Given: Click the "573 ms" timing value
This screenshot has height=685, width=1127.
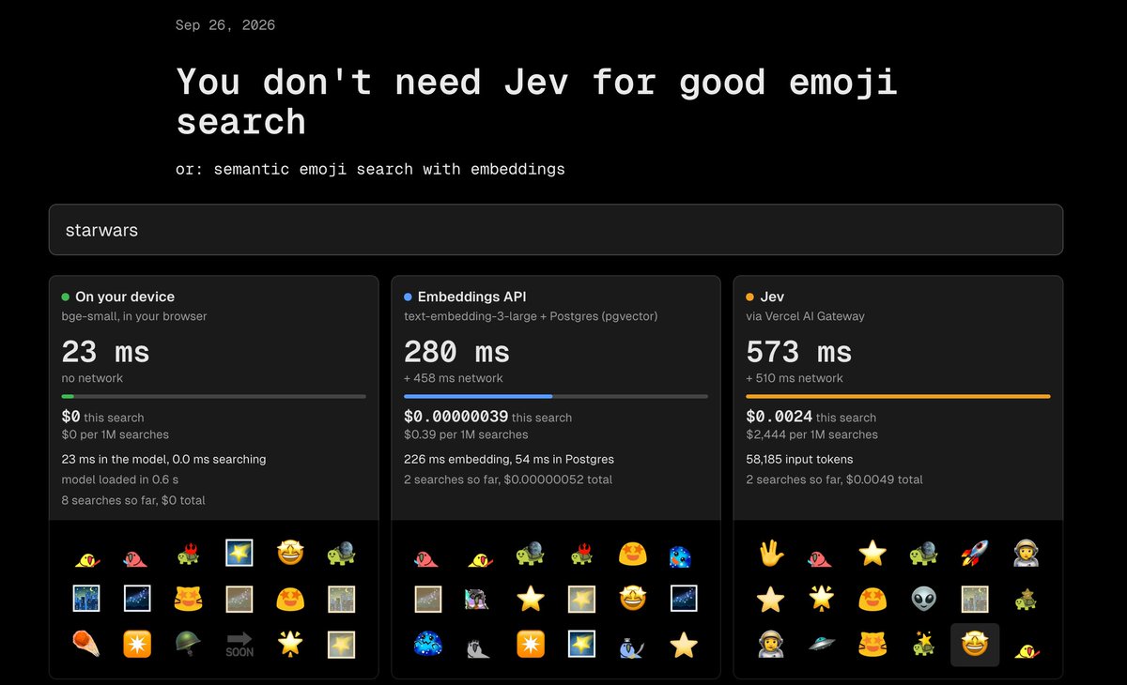Looking at the screenshot, I should pyautogui.click(x=799, y=352).
